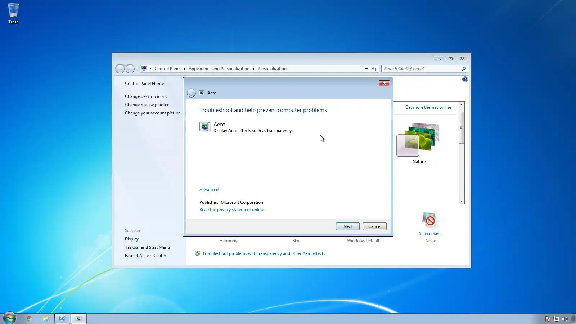
Task: Close the Control Panel window
Action: click(462, 59)
